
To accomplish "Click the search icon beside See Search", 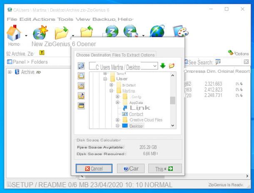I will (x=218, y=62).
